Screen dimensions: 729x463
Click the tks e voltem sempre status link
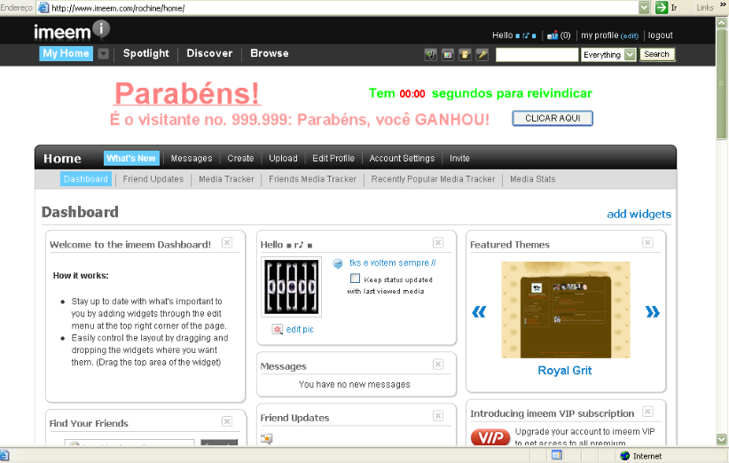(393, 263)
